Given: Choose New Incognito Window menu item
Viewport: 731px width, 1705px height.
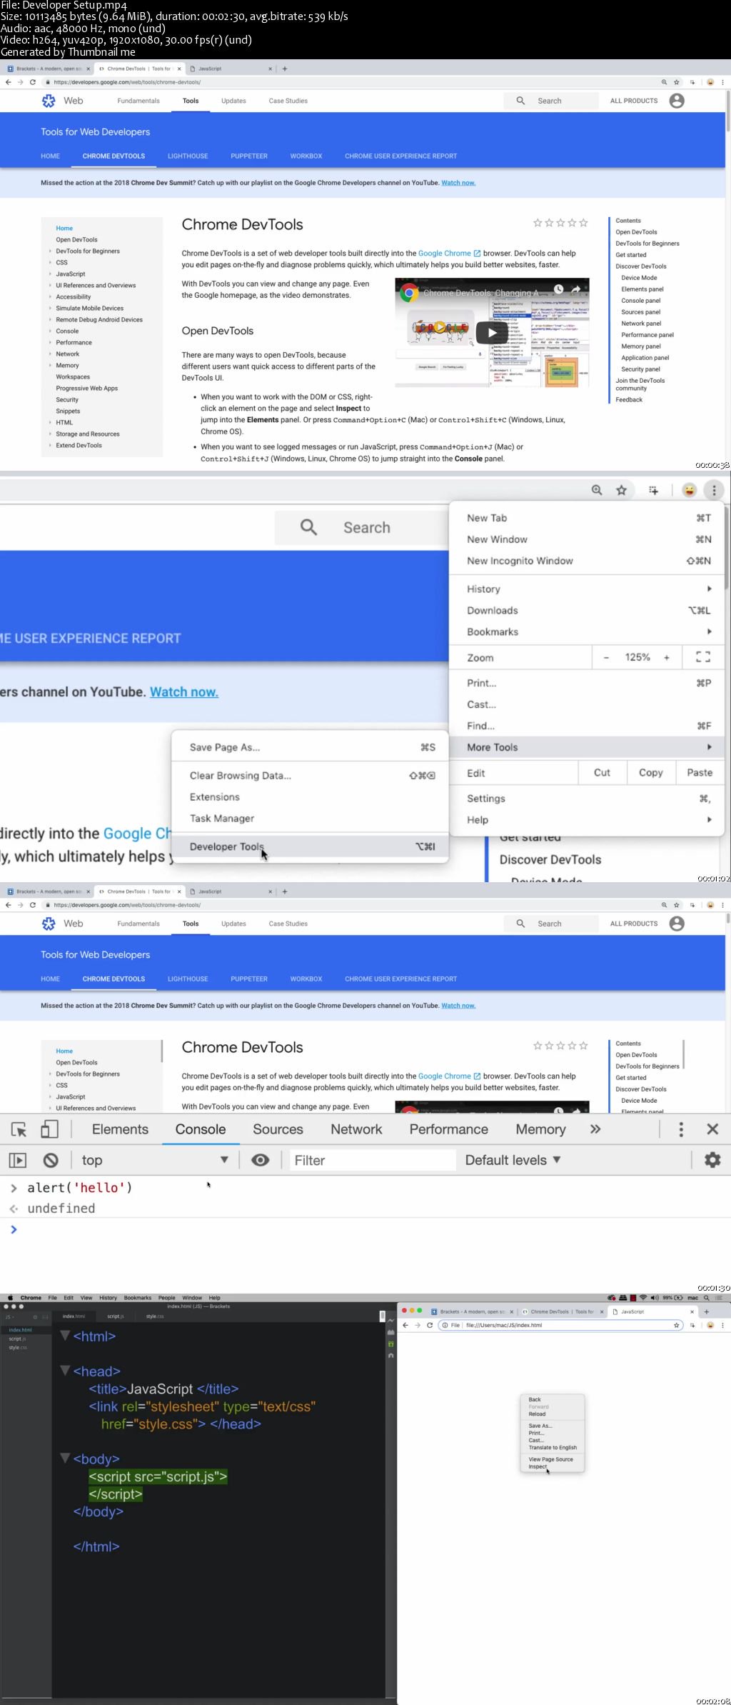Looking at the screenshot, I should 587,561.
